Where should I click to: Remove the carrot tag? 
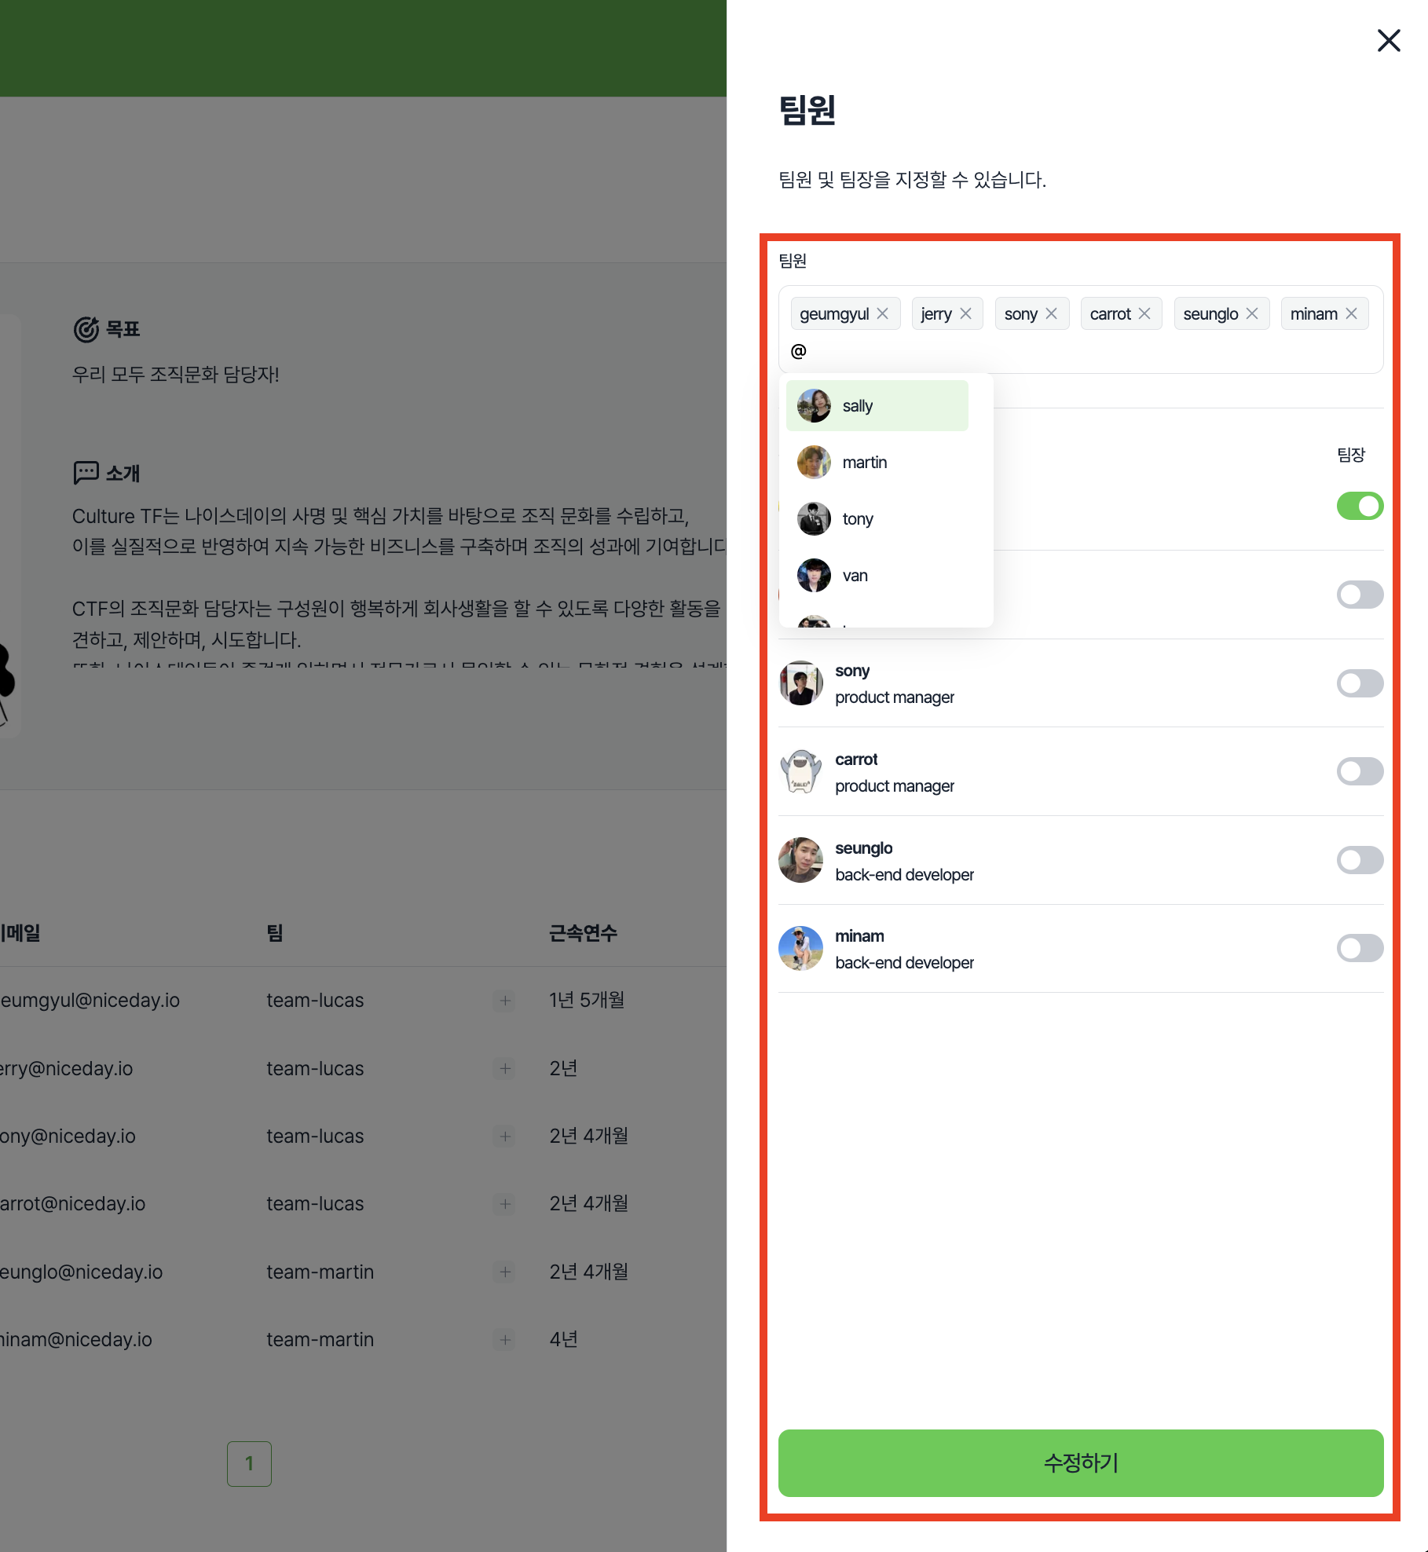pyautogui.click(x=1144, y=313)
